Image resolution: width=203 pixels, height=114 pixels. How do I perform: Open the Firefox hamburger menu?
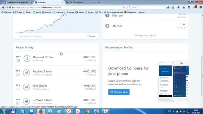click(x=201, y=8)
